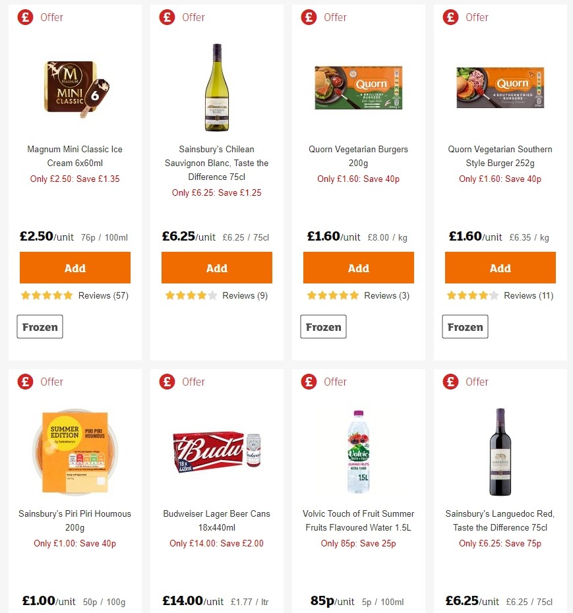
Task: Select the product title Sainsbury's Piri Piri Houmous
Action: tap(75, 520)
